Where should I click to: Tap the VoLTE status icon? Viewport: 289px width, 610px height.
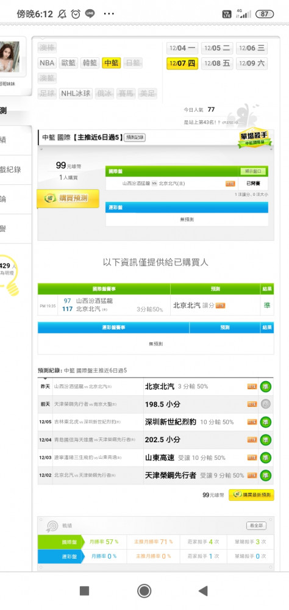click(x=227, y=14)
